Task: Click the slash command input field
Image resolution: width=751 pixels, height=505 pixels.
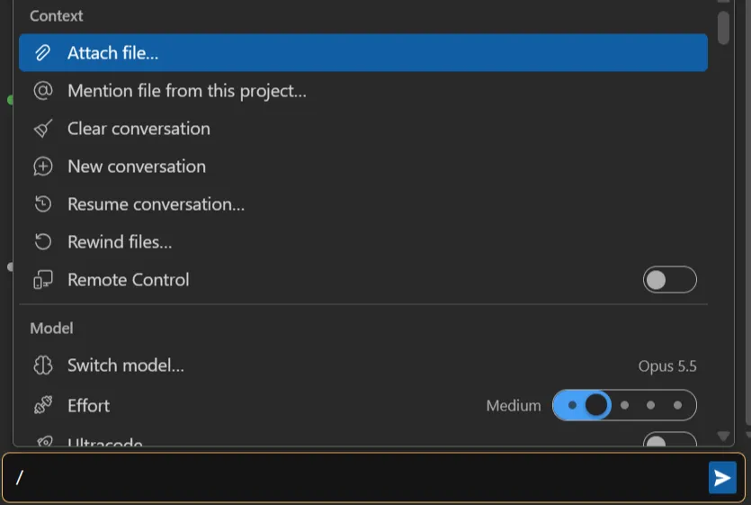Action: click(x=354, y=478)
